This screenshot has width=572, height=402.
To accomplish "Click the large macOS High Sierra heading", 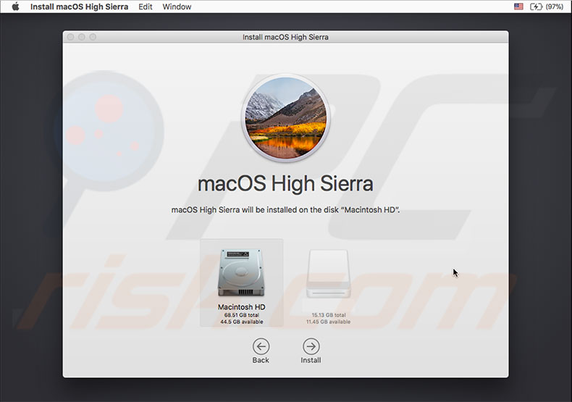I will pos(285,183).
